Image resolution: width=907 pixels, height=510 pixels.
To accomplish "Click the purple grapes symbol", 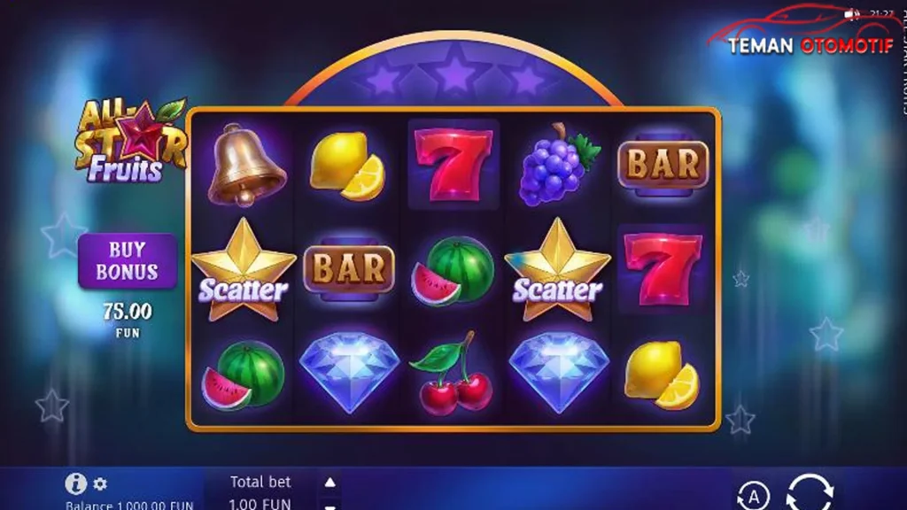I will [558, 164].
